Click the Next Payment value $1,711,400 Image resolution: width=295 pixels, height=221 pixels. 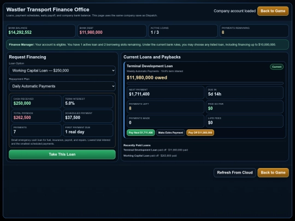(x=139, y=94)
